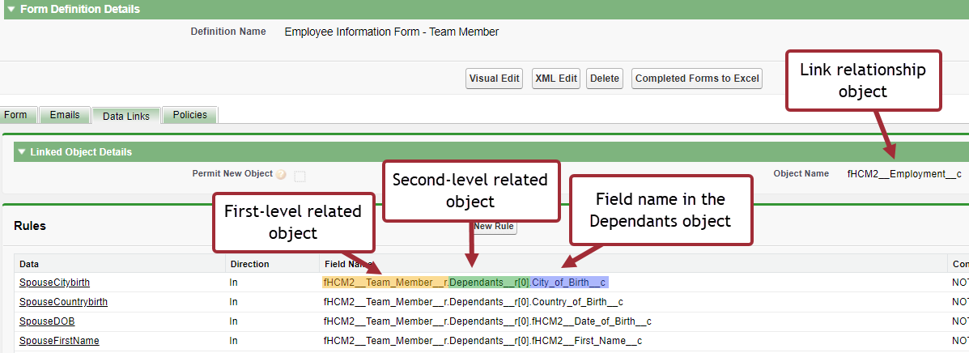This screenshot has height=353, width=969.
Task: Click the Delete button
Action: tap(604, 79)
